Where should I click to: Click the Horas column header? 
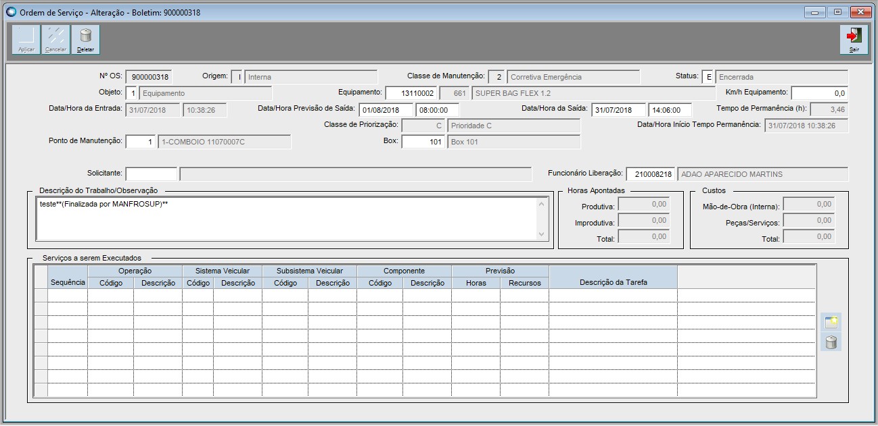[476, 283]
